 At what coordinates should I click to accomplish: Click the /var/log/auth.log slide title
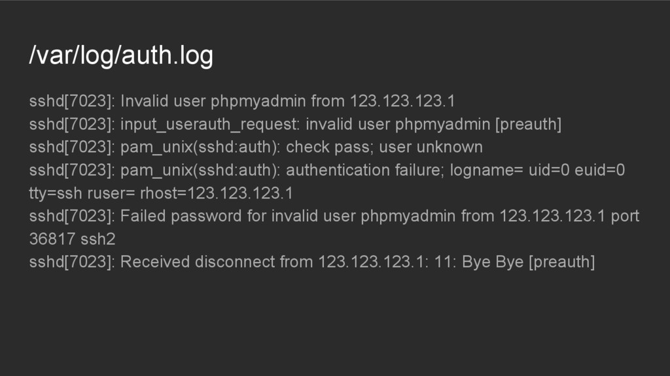[x=121, y=55]
